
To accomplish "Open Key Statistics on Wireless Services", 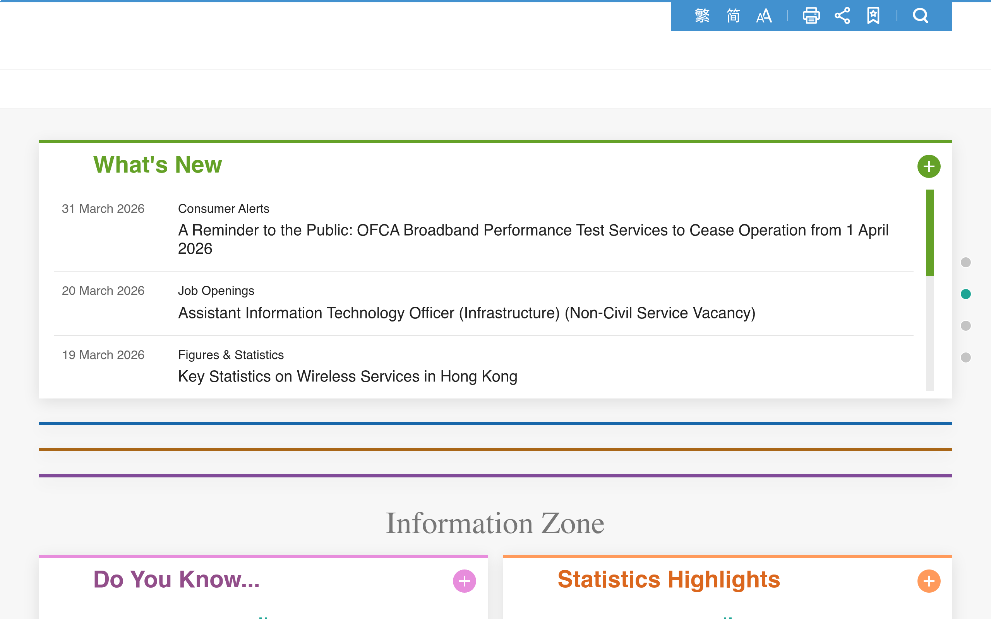I will (x=347, y=376).
